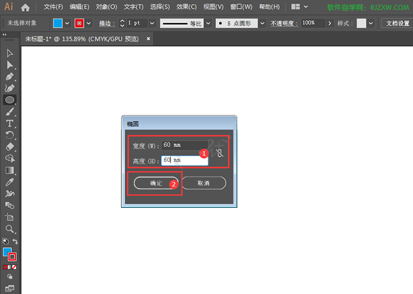Switch to 未标题-1 document tab
This screenshot has height=294, width=413.
[81, 39]
